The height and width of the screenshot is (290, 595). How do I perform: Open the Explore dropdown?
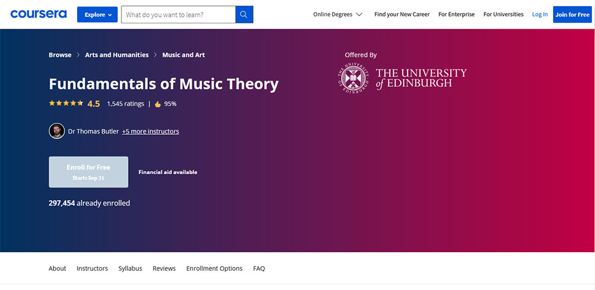point(97,14)
